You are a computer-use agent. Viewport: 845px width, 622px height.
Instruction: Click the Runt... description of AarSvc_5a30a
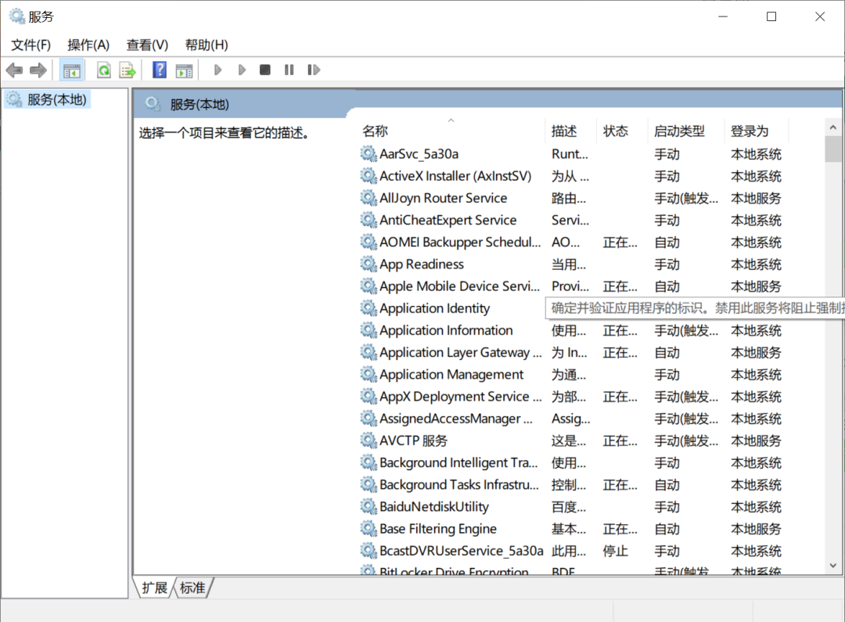tap(570, 154)
